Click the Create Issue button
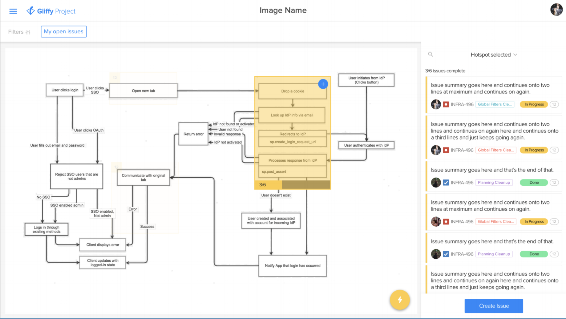Image resolution: width=566 pixels, height=319 pixels. pos(494,306)
